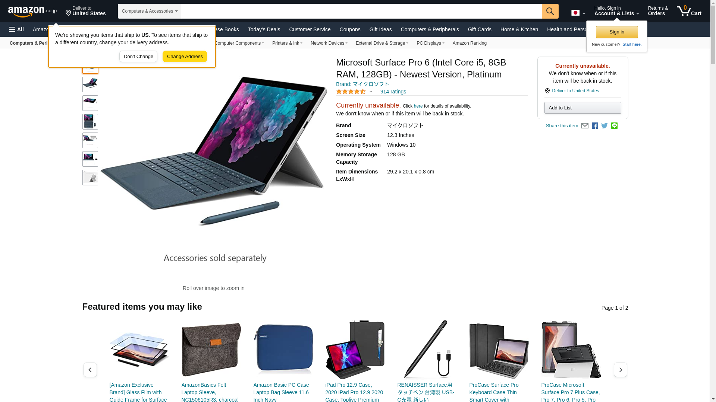Click the magnifying glass search button
Image resolution: width=716 pixels, height=402 pixels.
coord(550,11)
